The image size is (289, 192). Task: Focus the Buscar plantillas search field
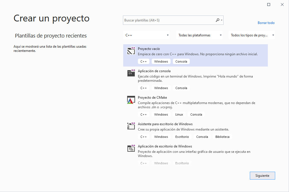pos(169,20)
